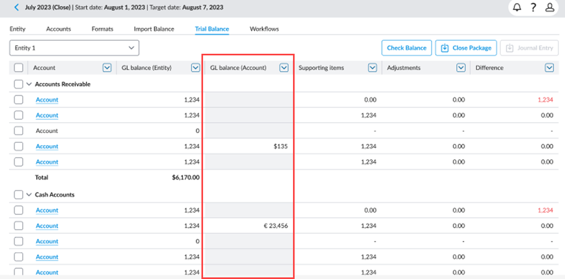Click the Check Balance button

point(407,48)
